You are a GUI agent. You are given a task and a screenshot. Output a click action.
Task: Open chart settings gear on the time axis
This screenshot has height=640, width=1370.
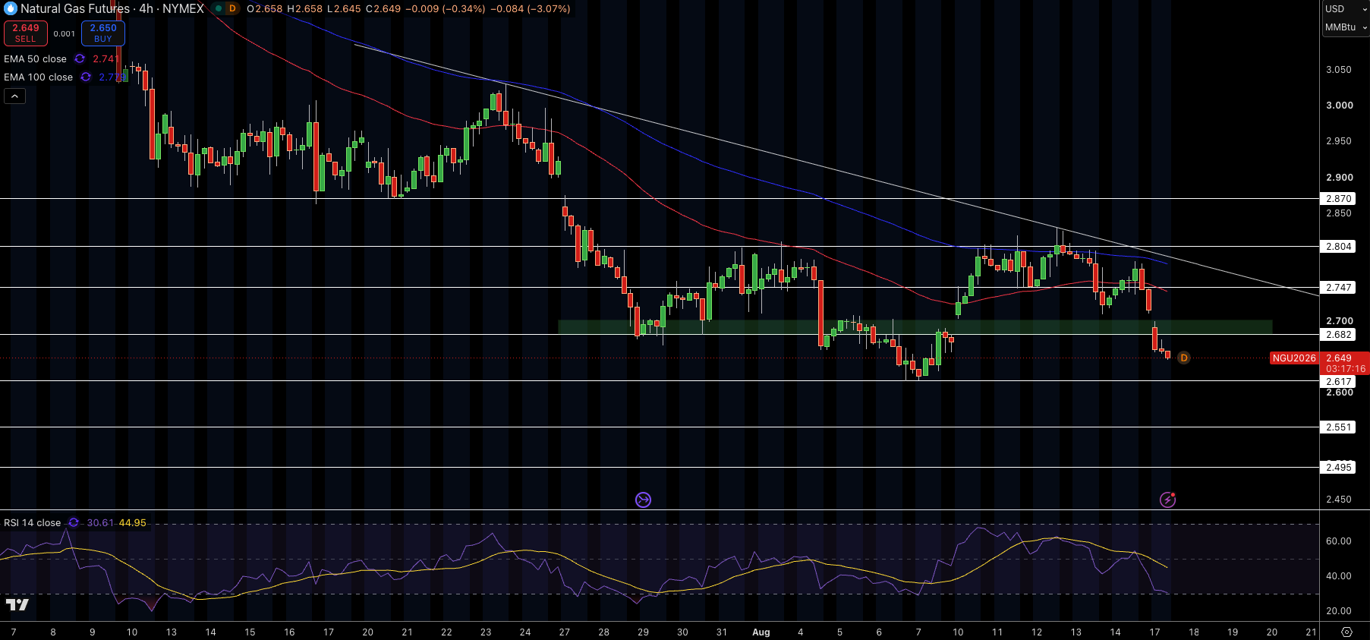click(x=1346, y=632)
